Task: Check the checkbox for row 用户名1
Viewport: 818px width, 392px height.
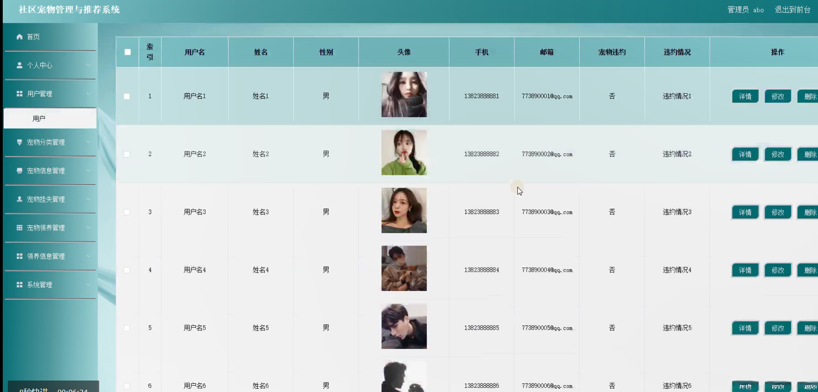Action: pos(127,96)
